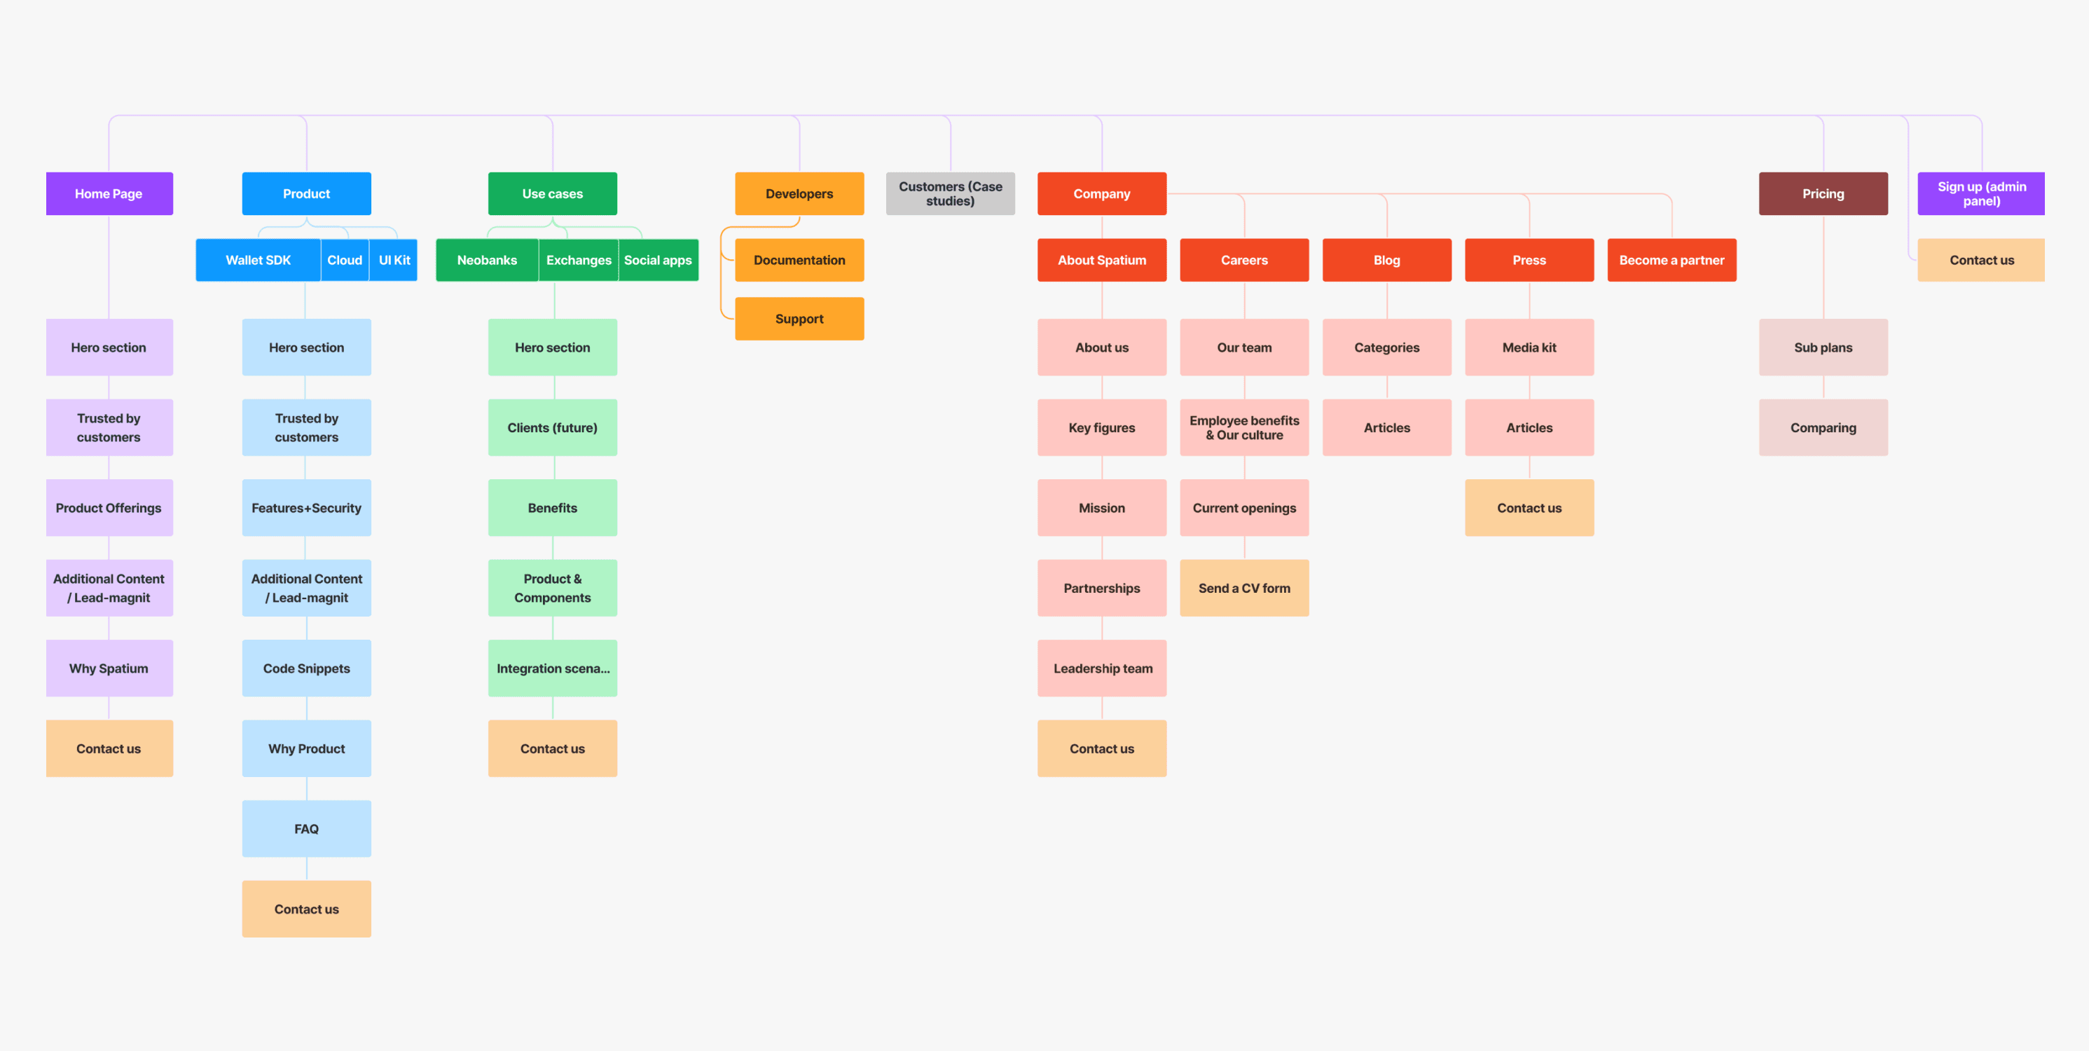2089x1051 pixels.
Task: Click Contact us under Use cases column
Action: pos(552,748)
